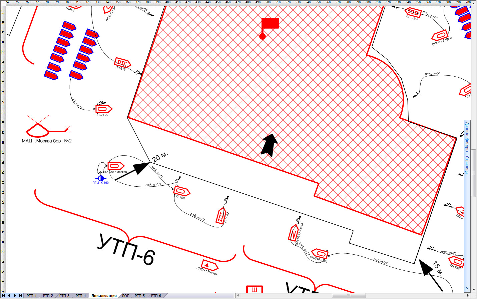Select the large УТП-6 label

tap(126, 250)
